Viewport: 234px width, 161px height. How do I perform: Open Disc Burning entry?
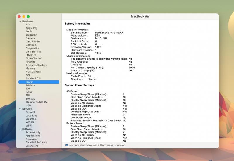[x=33, y=52]
